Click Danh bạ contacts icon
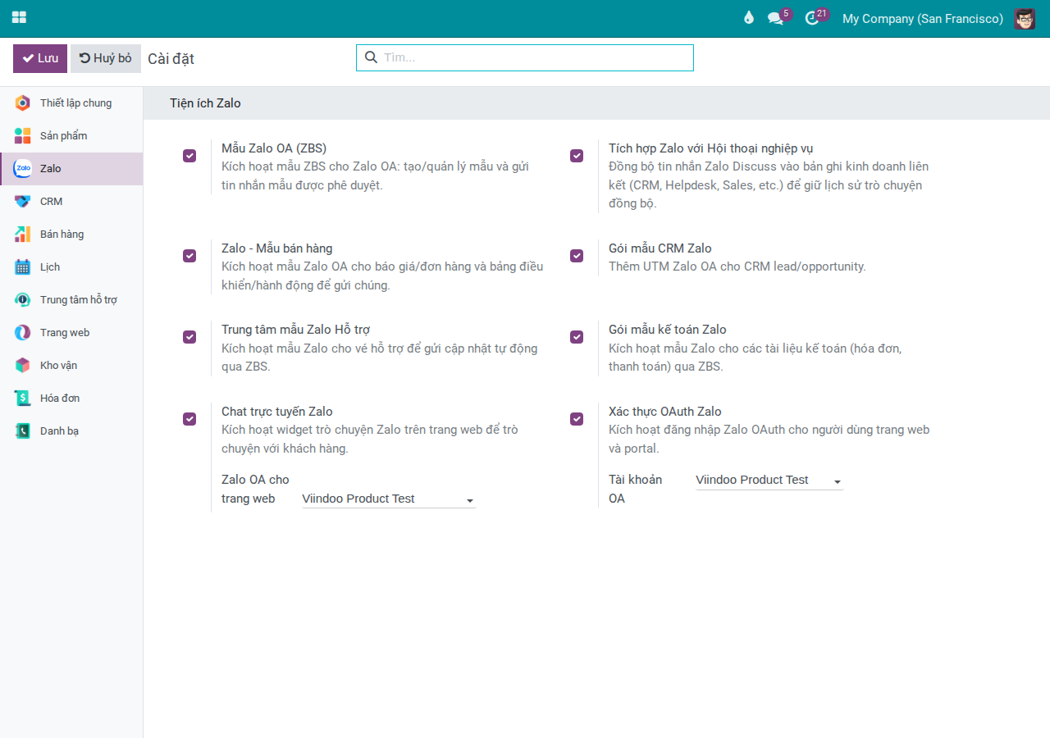 point(22,431)
